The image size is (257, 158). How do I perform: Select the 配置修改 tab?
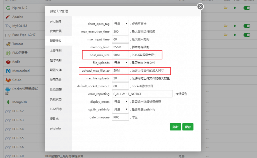coord(58,41)
